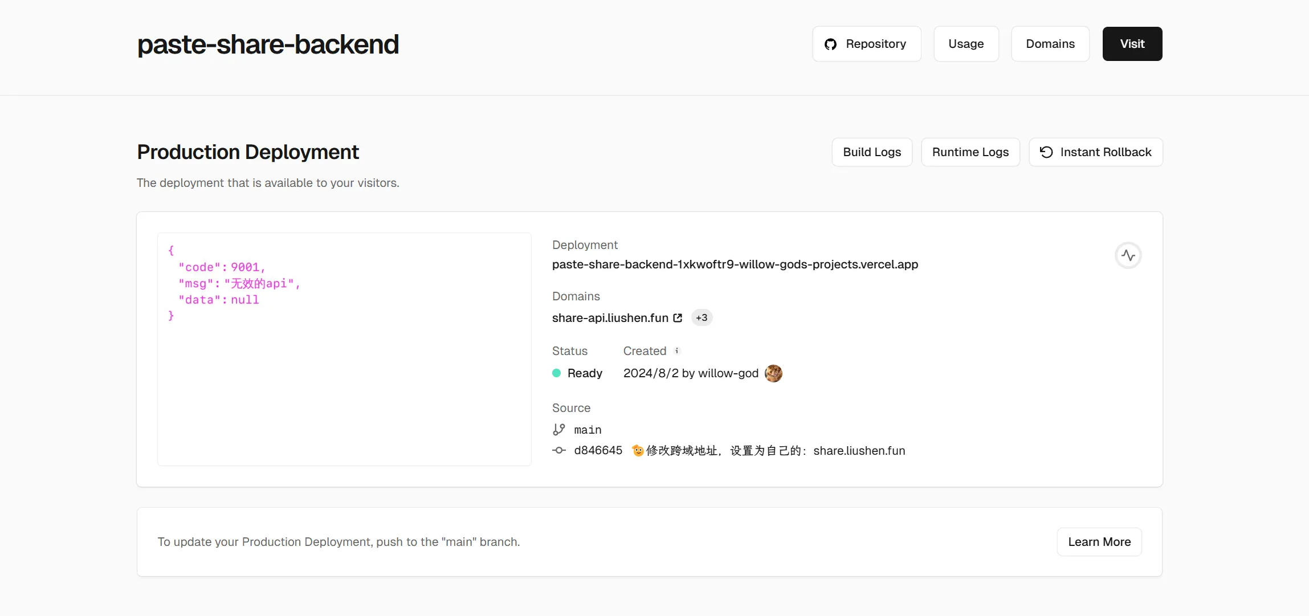The width and height of the screenshot is (1309, 616).
Task: Click the main branch link
Action: point(588,430)
